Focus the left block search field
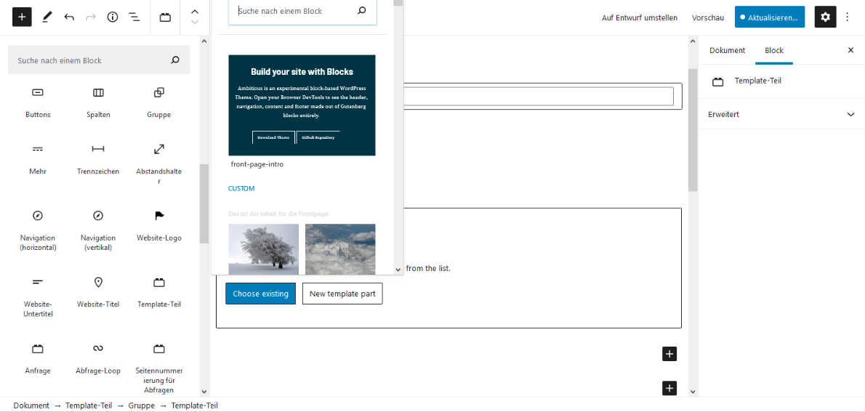 coord(91,60)
